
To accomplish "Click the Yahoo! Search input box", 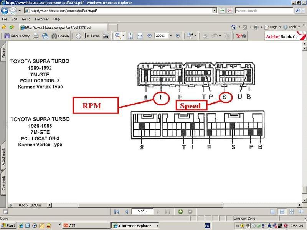I will pyautogui.click(x=264, y=11).
